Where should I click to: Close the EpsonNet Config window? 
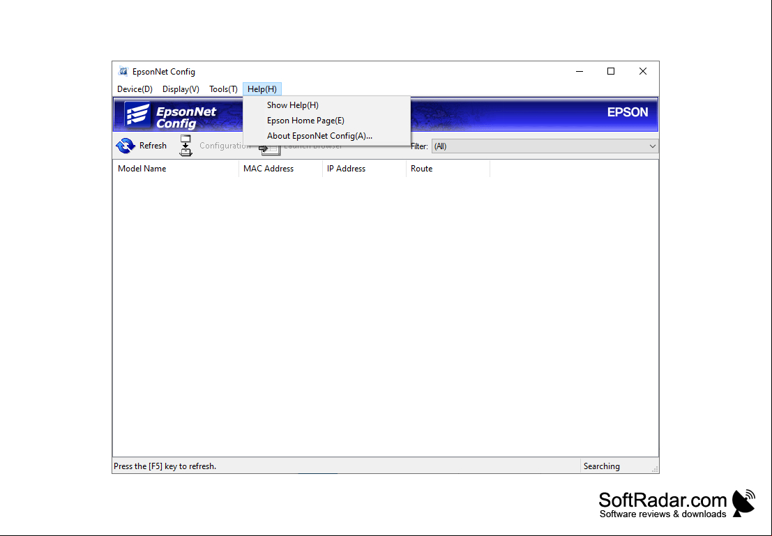tap(642, 71)
